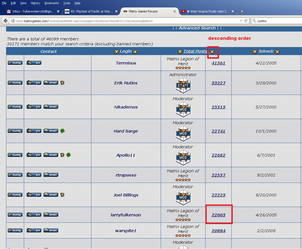This screenshot has height=249, width=302.
Task: Open the Edit menu
Action: [x=13, y=3]
